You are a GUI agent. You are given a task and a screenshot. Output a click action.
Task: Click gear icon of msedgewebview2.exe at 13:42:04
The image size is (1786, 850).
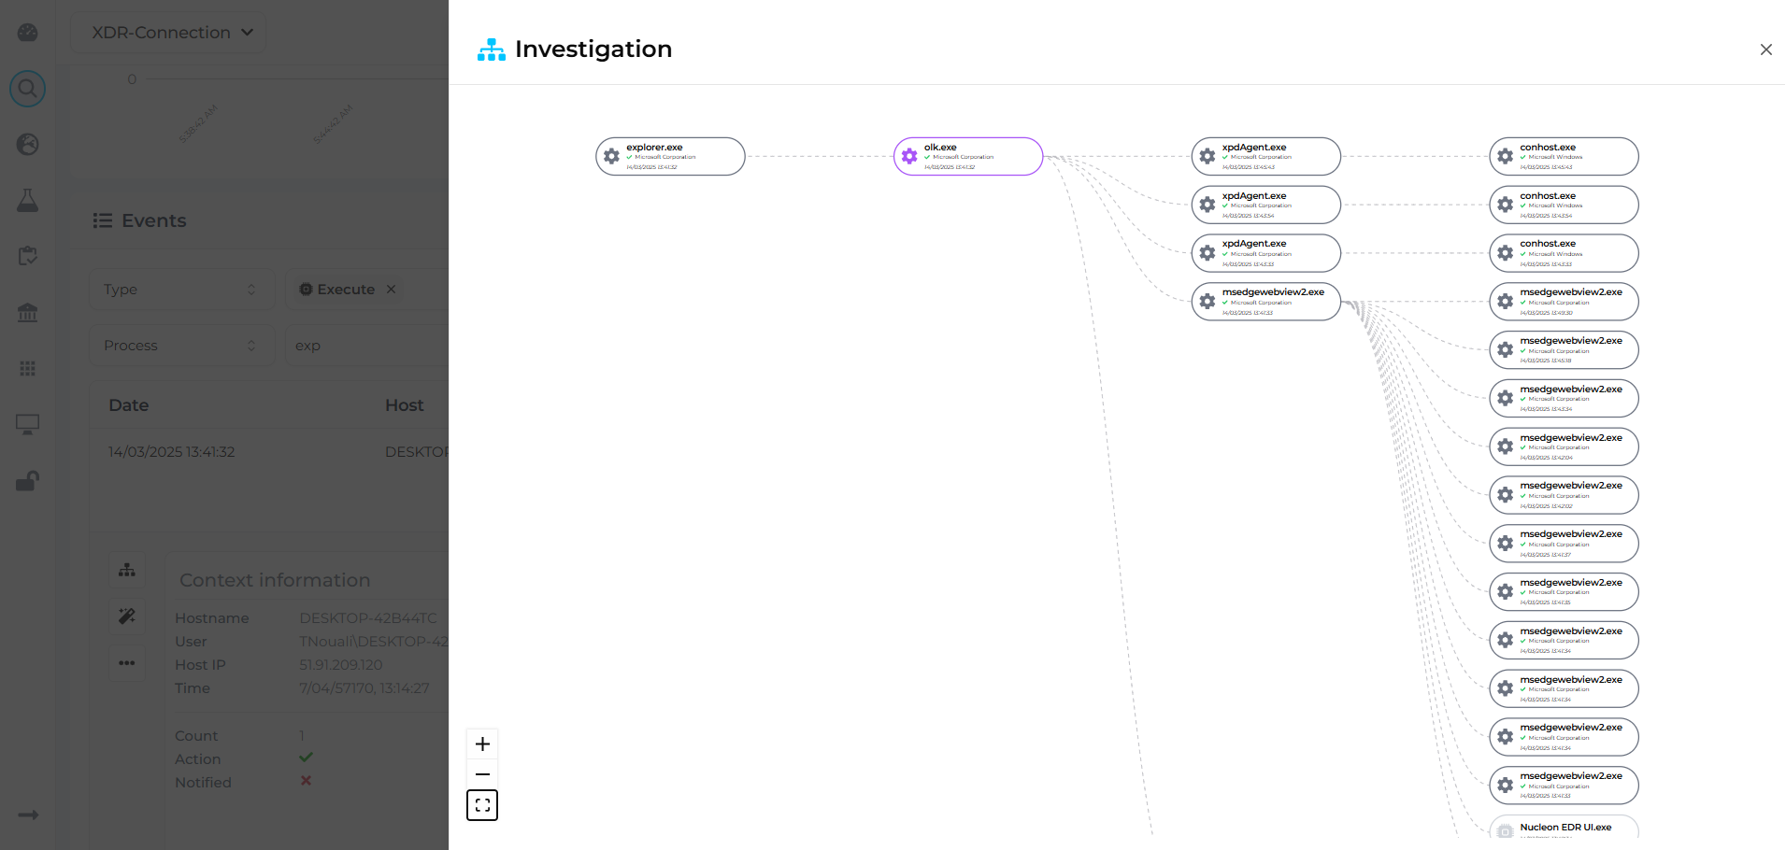pos(1505,446)
